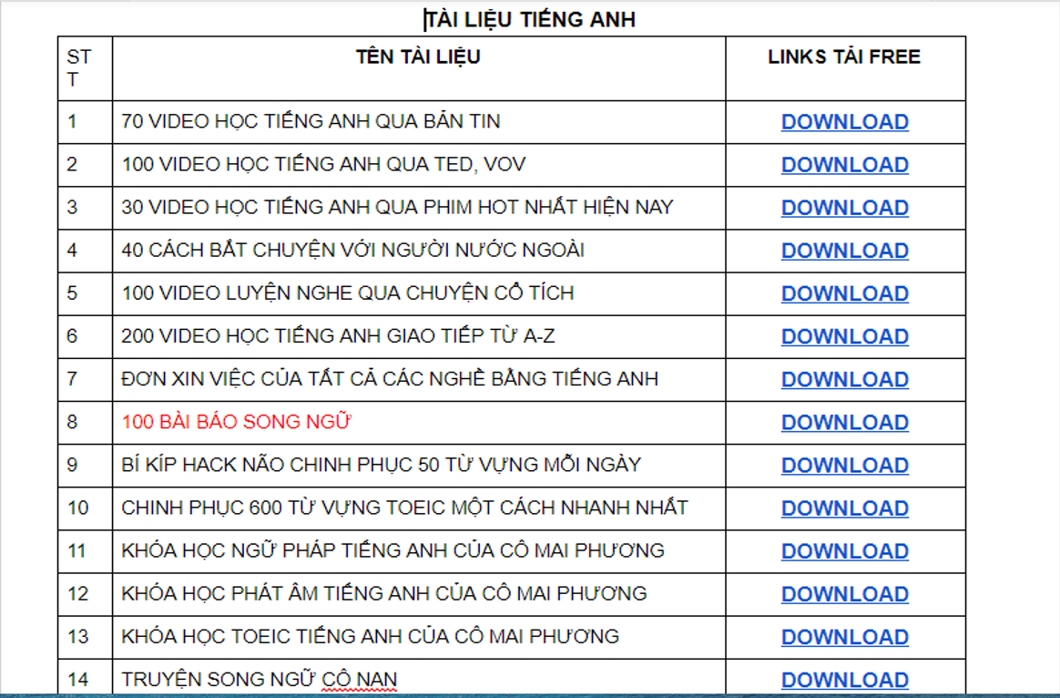Viewport: 1060px width, 698px height.
Task: Click row number 14 cell
Action: [x=86, y=678]
